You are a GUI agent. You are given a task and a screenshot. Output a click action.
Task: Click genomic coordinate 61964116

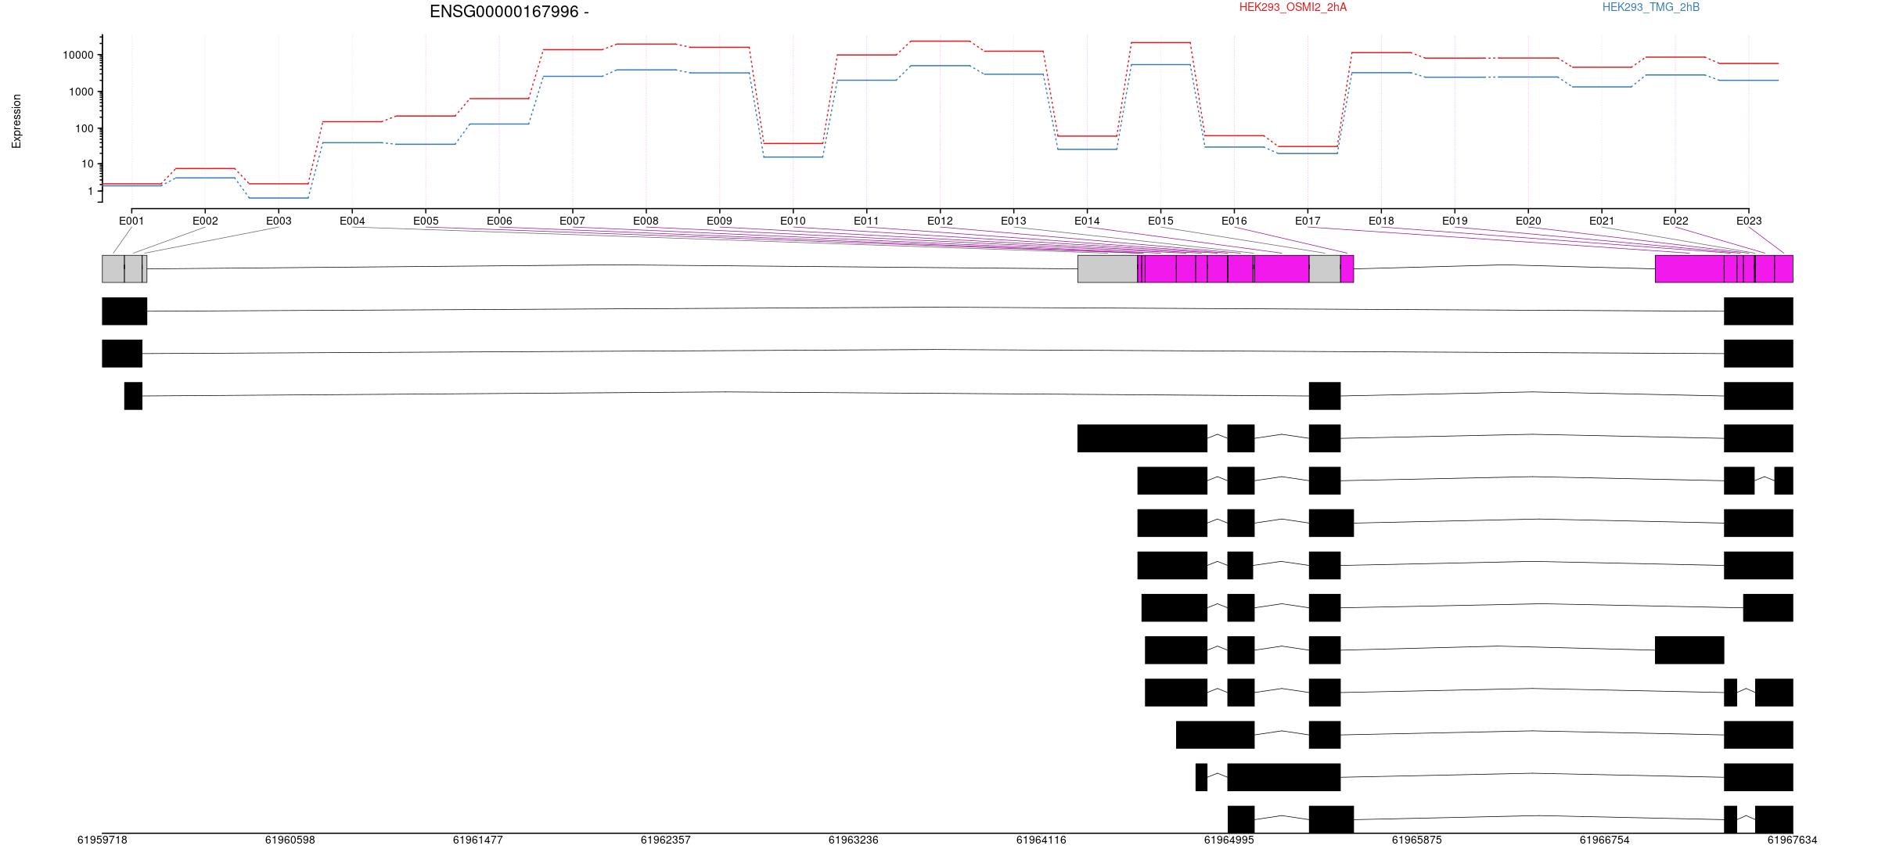tap(1041, 840)
